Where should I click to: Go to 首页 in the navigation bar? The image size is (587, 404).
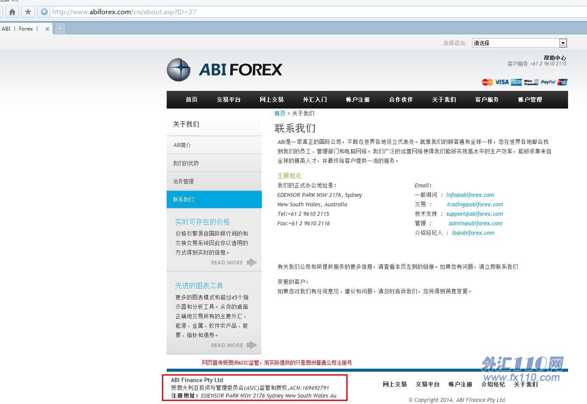coord(192,99)
